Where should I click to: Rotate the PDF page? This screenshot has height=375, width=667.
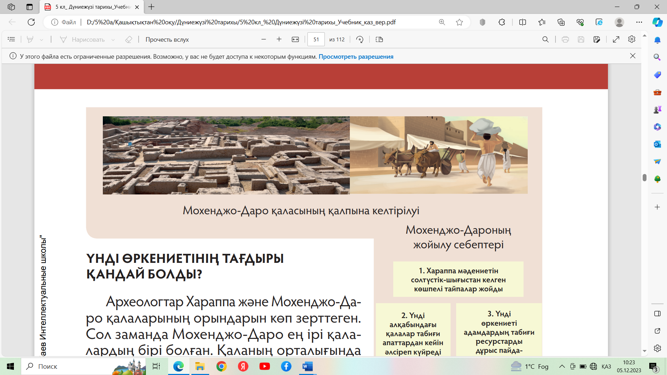tap(360, 40)
